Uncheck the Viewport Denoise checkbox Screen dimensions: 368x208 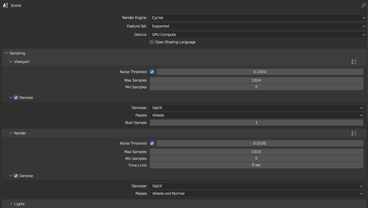[16, 98]
